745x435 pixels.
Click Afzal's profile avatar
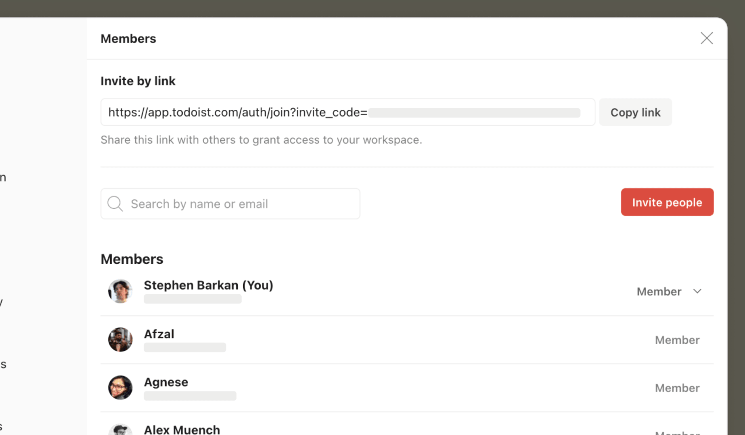point(120,340)
